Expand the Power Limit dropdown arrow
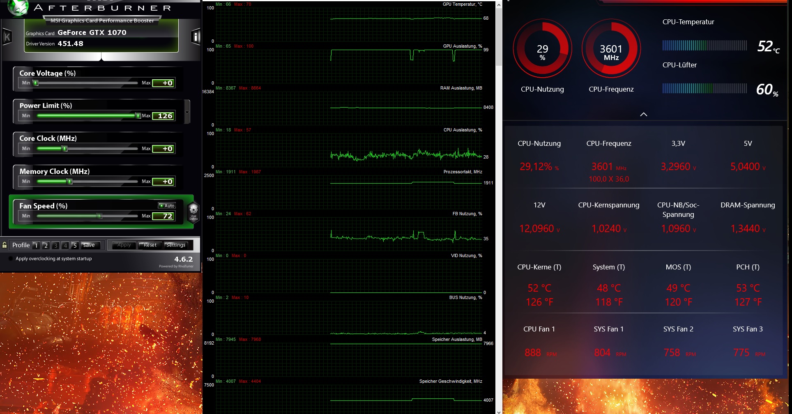 [x=187, y=112]
